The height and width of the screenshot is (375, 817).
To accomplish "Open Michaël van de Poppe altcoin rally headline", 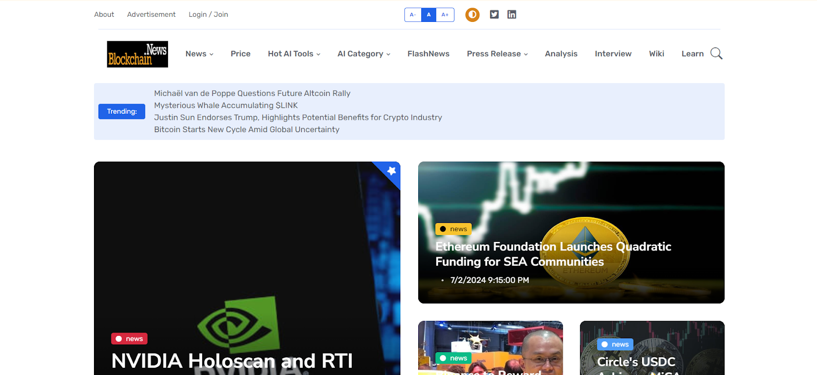I will pos(252,93).
